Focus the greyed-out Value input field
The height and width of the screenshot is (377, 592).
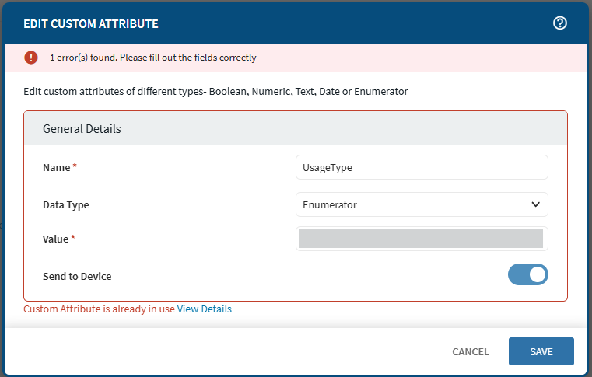click(421, 239)
